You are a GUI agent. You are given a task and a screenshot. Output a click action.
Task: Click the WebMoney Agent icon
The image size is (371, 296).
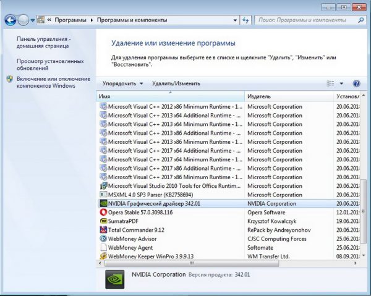(103, 248)
